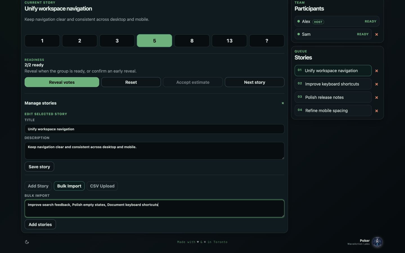Click the Made with in Toronto footer text
This screenshot has width=405, height=253.
202,242
